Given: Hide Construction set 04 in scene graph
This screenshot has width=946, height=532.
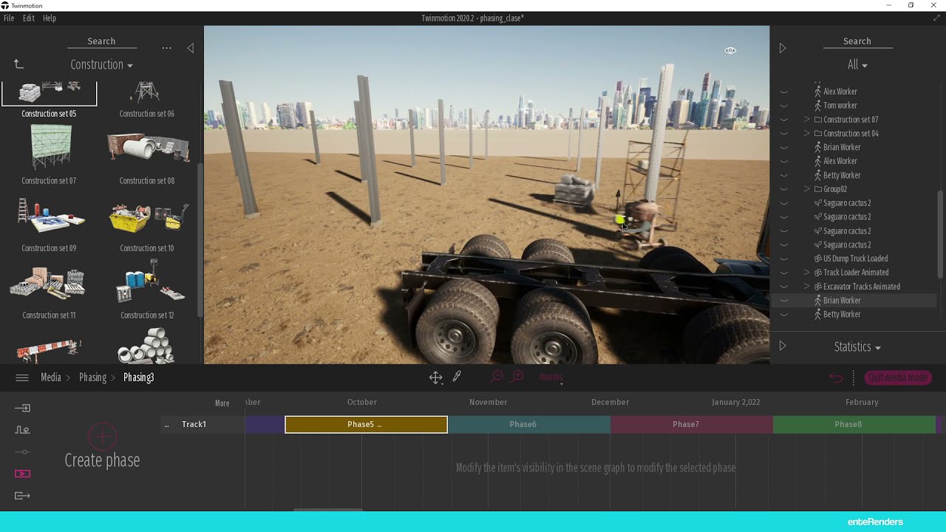Looking at the screenshot, I should coord(784,134).
